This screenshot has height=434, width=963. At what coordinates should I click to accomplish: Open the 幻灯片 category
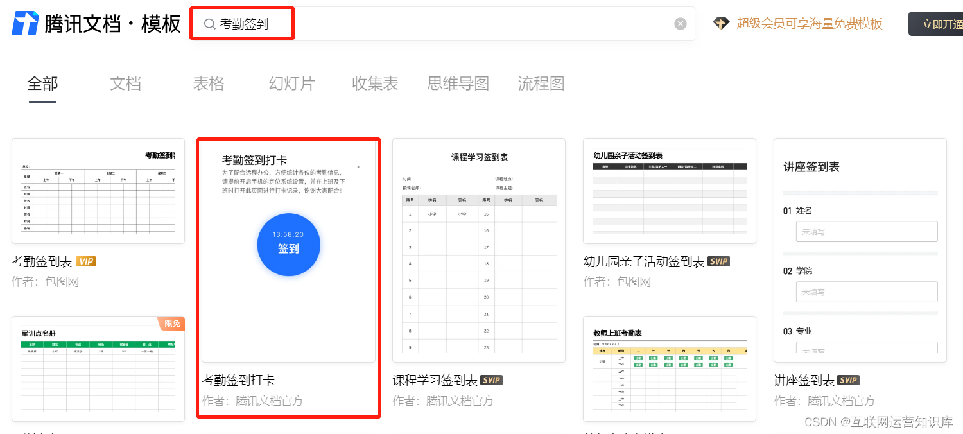[291, 83]
